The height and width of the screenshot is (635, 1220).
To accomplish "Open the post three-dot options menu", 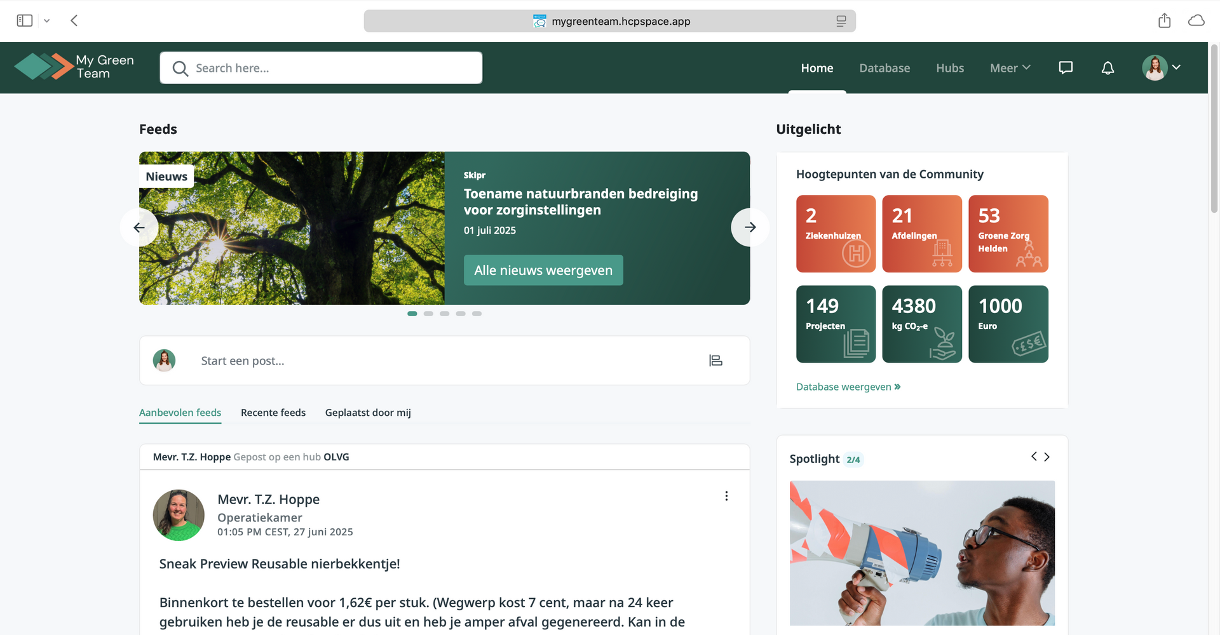I will (726, 496).
